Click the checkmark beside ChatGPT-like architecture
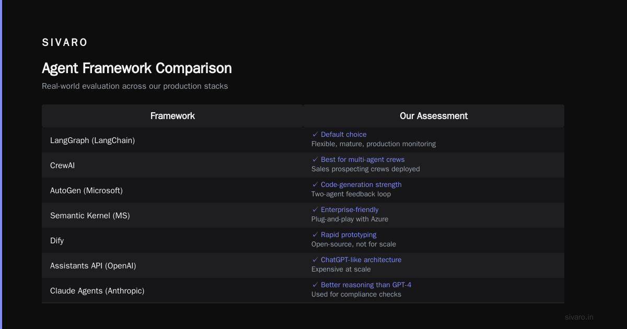Image resolution: width=627 pixels, height=329 pixels. tap(315, 260)
